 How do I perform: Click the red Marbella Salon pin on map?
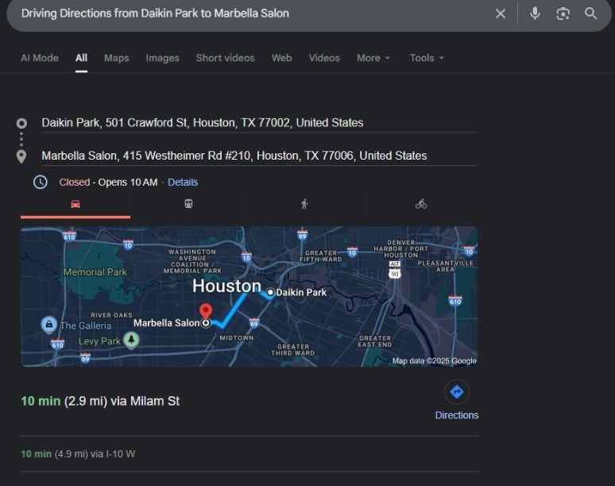point(206,312)
